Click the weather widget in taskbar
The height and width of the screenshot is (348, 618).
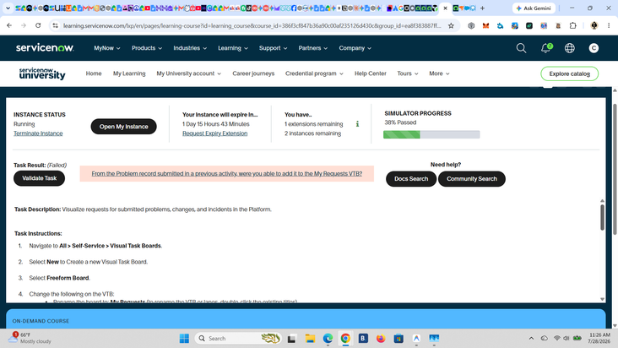pyautogui.click(x=30, y=338)
